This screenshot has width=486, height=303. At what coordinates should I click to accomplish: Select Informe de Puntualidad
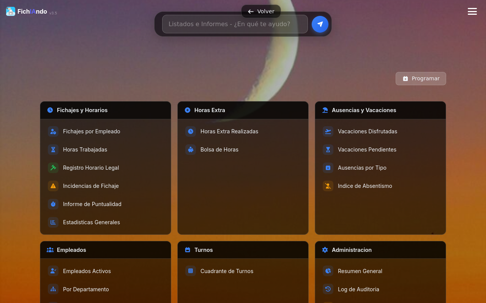pos(106,204)
